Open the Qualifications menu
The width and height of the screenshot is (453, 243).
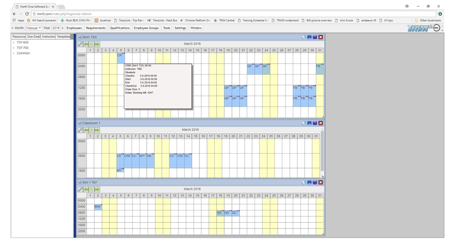[x=120, y=28]
